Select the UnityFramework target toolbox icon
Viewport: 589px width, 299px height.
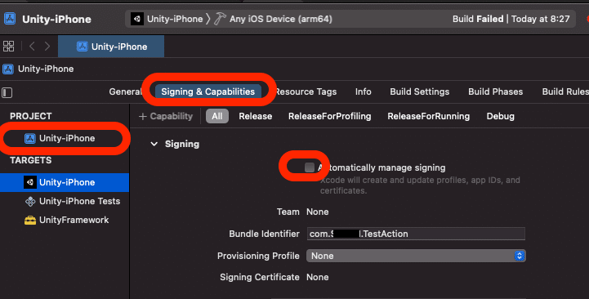[30, 220]
